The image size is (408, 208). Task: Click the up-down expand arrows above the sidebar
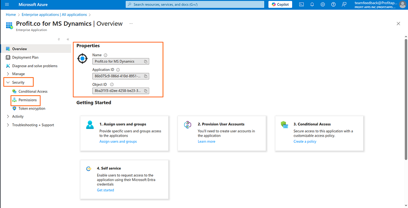59,39
